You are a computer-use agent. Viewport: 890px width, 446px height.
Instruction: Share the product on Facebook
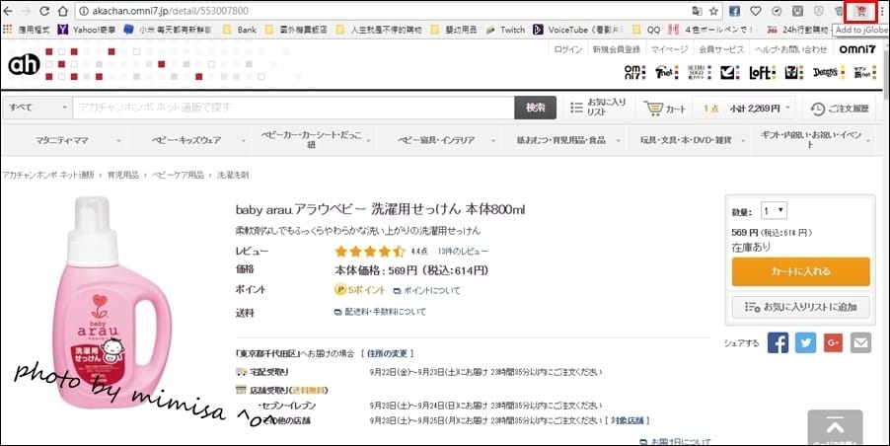[x=778, y=342]
